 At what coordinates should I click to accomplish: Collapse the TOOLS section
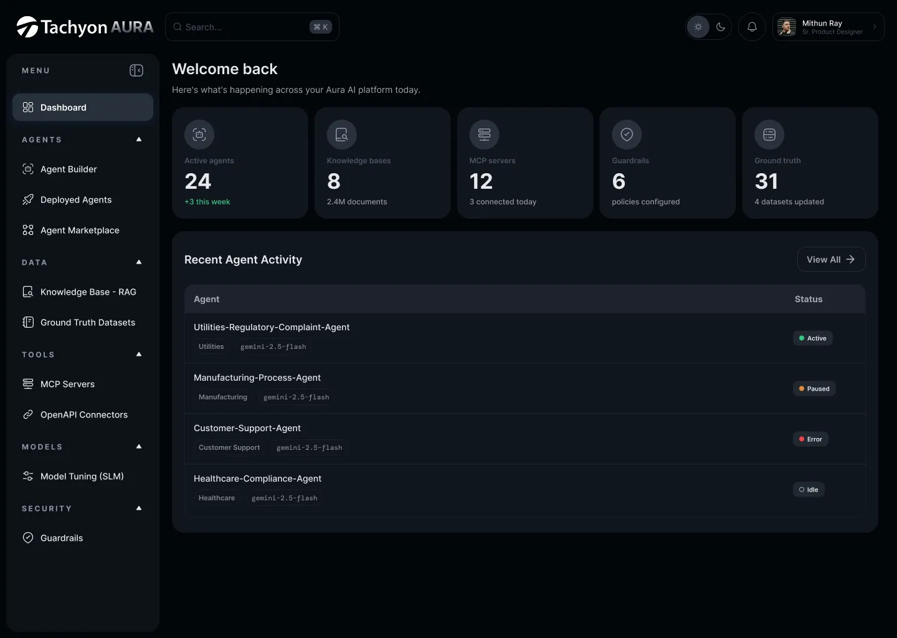[139, 355]
